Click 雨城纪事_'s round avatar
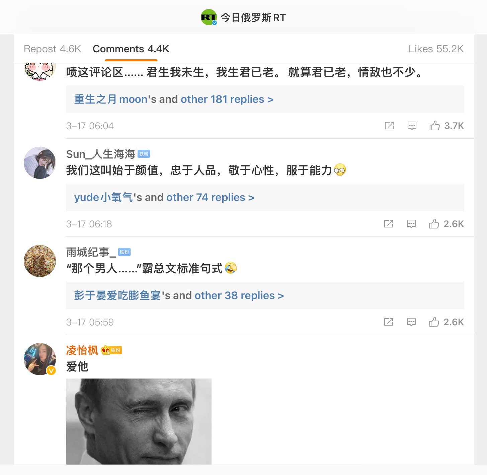Image resolution: width=487 pixels, height=475 pixels. (x=40, y=261)
